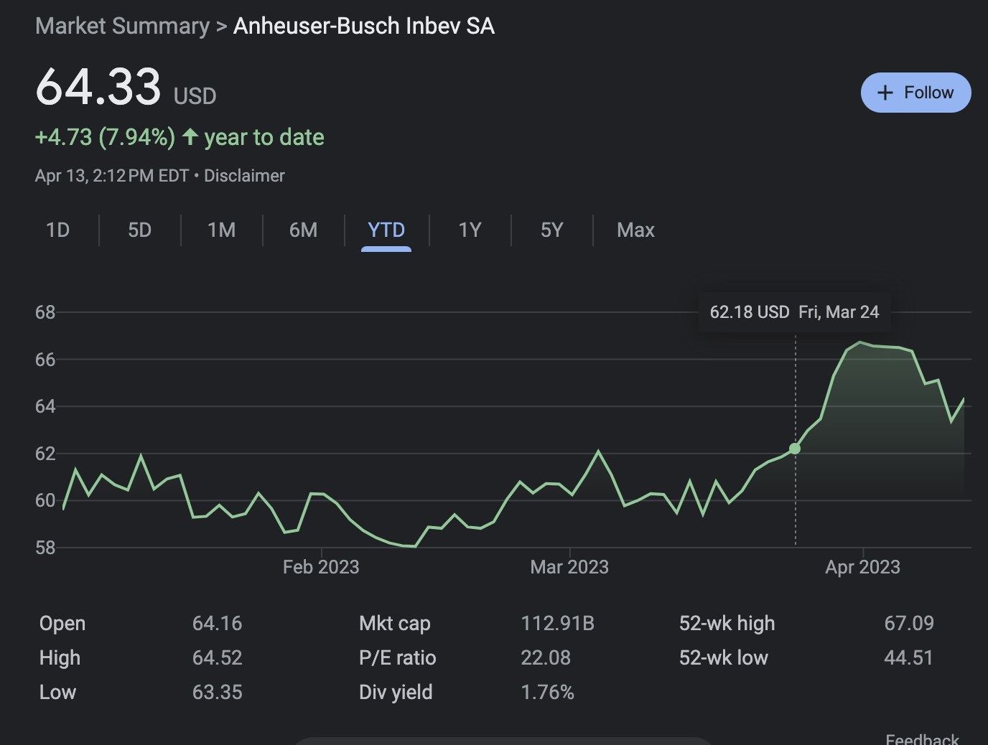Switch to the 1D range tab
This screenshot has width=988, height=745.
point(57,230)
